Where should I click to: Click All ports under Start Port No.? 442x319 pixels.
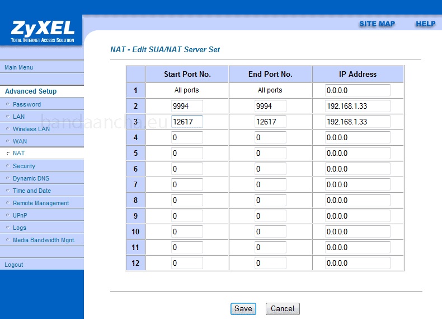click(x=187, y=90)
